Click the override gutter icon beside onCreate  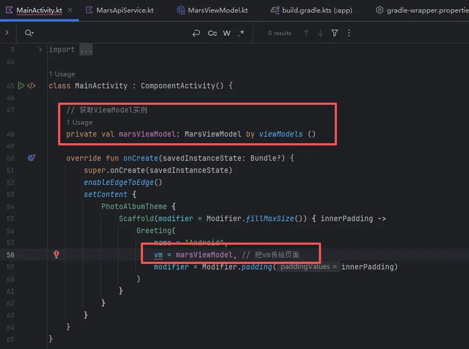point(31,157)
